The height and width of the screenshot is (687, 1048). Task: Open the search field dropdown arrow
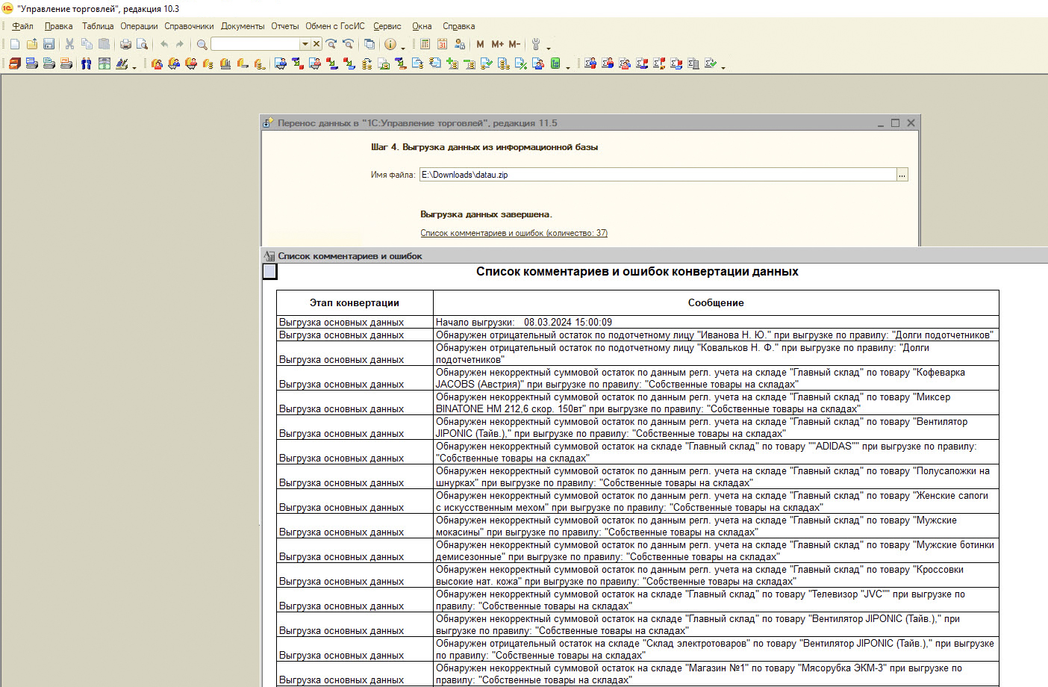[305, 44]
